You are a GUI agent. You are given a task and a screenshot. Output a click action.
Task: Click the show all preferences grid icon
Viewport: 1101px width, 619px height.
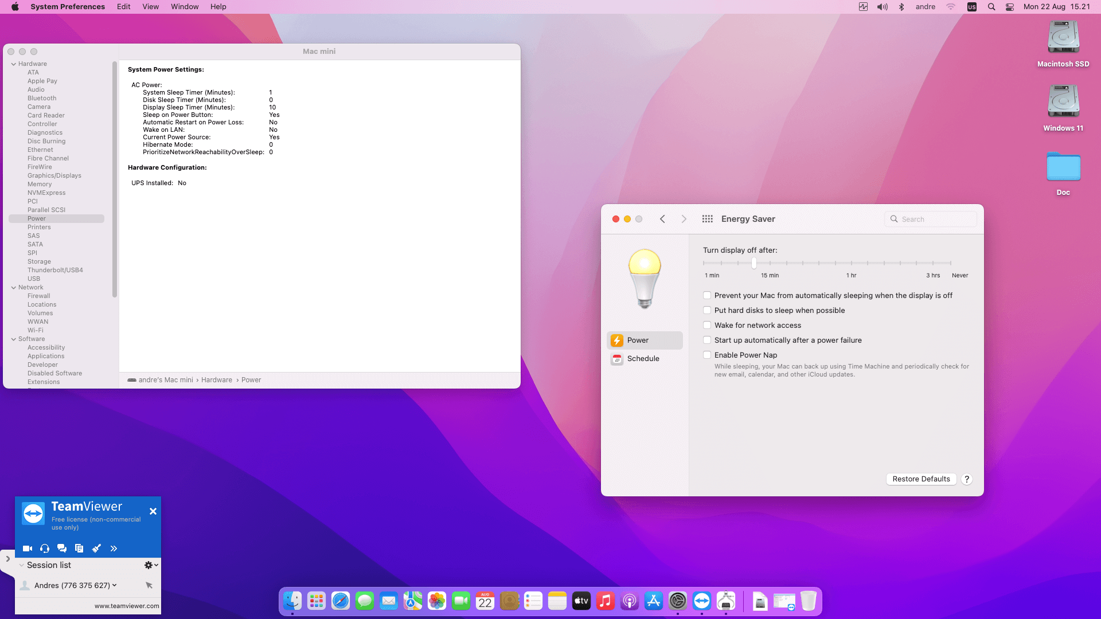click(707, 219)
